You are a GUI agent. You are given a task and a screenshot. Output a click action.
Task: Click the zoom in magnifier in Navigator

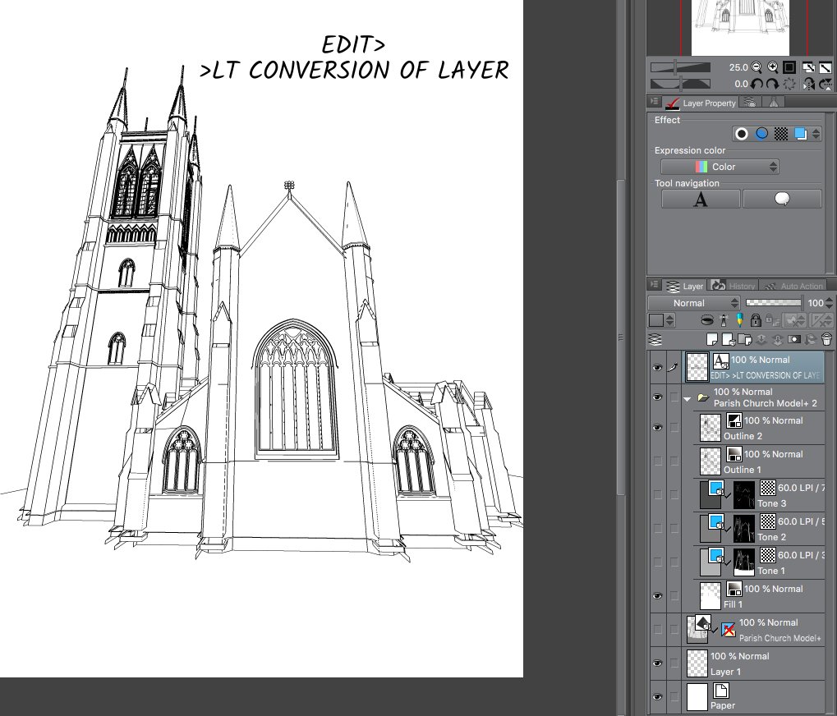pyautogui.click(x=773, y=67)
